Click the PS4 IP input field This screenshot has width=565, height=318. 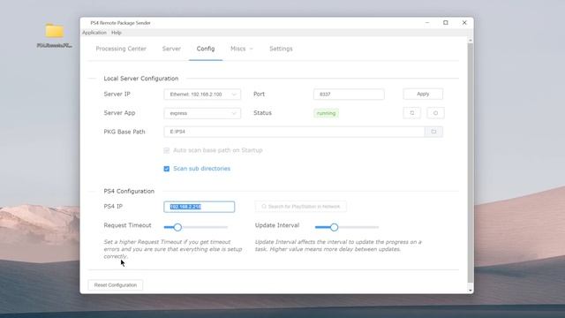tap(200, 207)
